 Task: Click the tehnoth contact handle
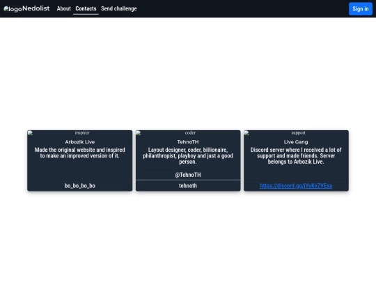188,186
